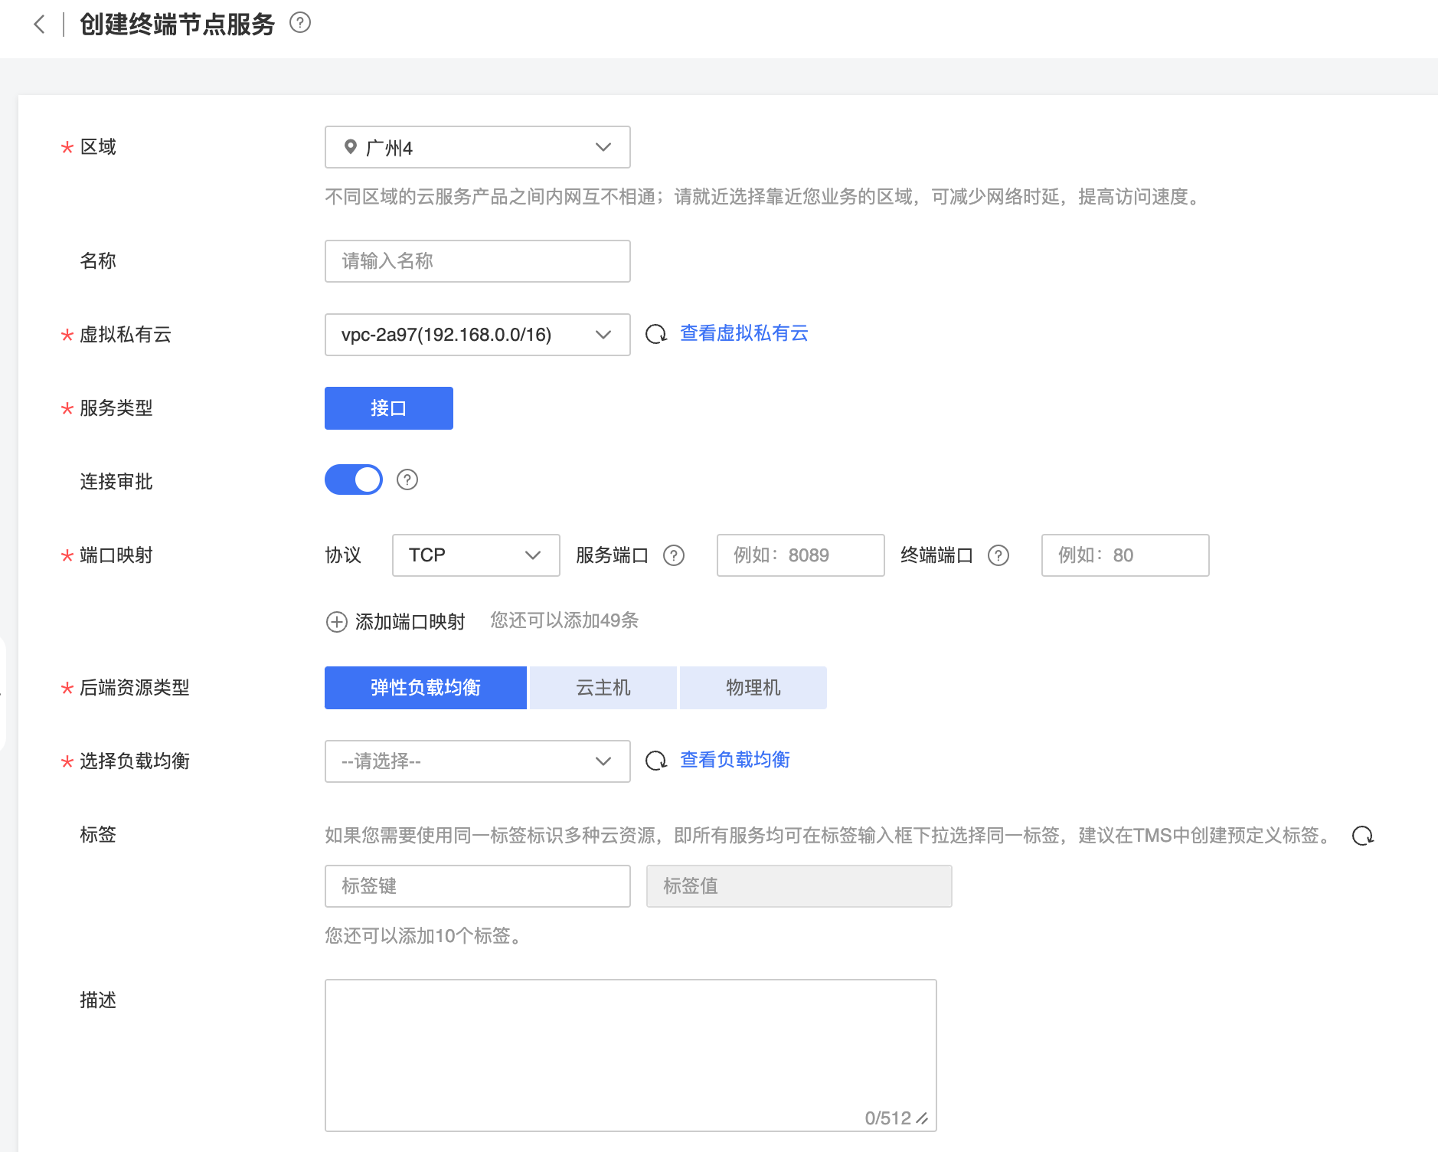
Task: Show help for 终端端口
Action: [998, 555]
